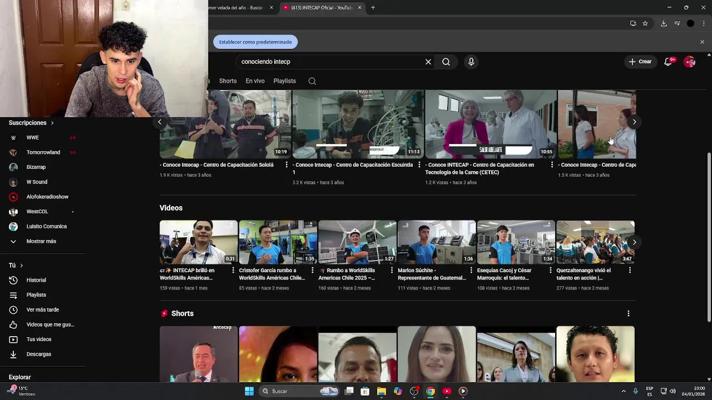Open the Luisito Comunica subscription
Screen dimensions: 712x400
pyautogui.click(x=46, y=227)
